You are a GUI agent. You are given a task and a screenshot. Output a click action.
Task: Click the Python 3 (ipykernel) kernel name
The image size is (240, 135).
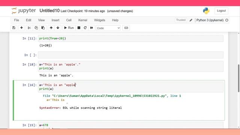[210, 20]
